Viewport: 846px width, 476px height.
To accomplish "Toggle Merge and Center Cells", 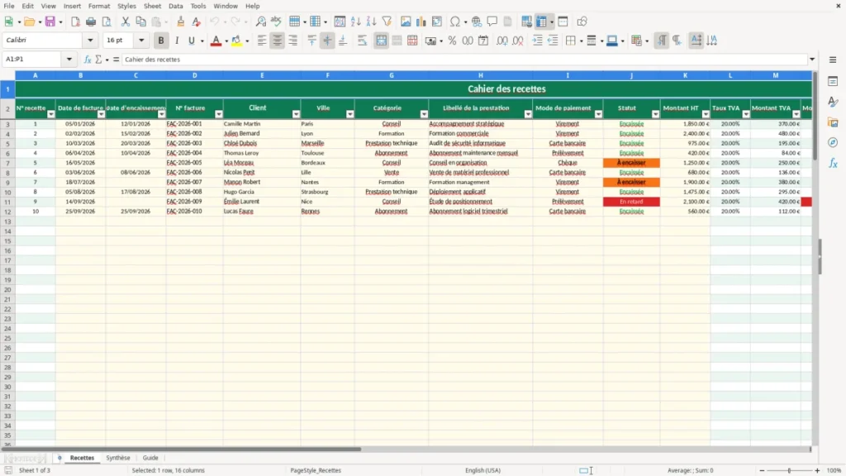I will coord(382,40).
